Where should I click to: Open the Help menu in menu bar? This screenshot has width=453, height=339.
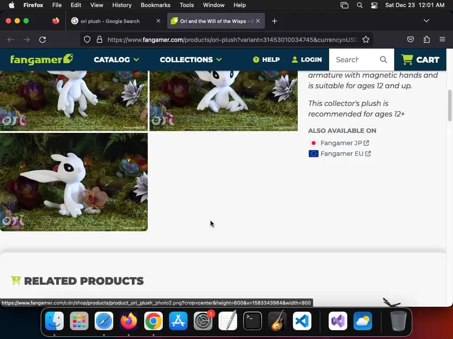pyautogui.click(x=239, y=5)
